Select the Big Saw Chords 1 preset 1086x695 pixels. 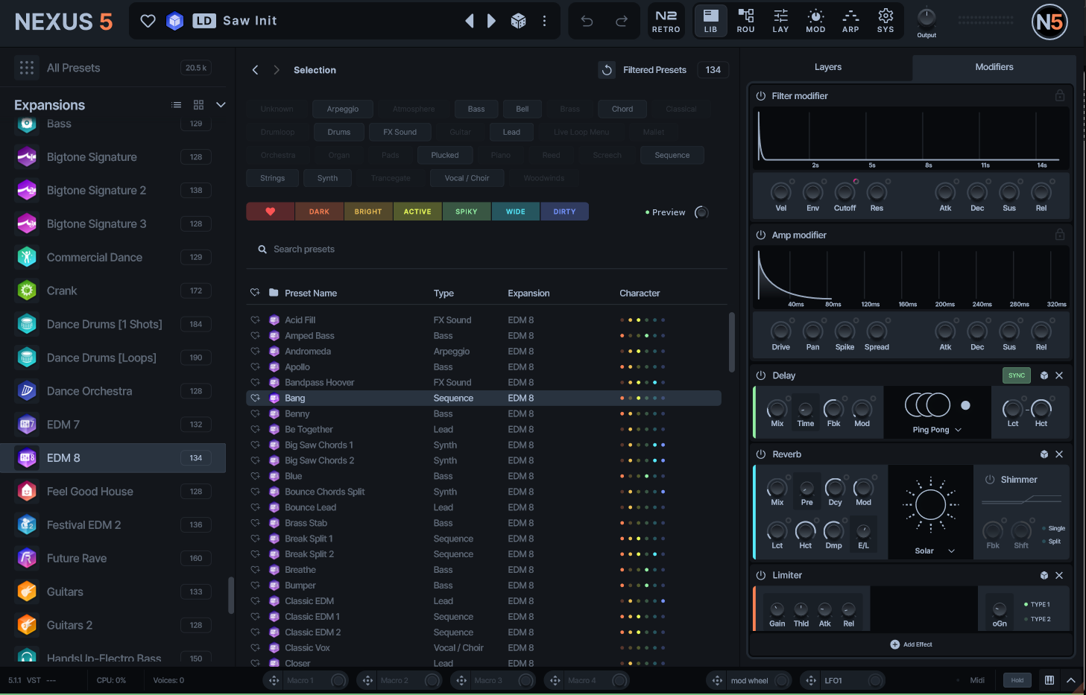pos(484,445)
